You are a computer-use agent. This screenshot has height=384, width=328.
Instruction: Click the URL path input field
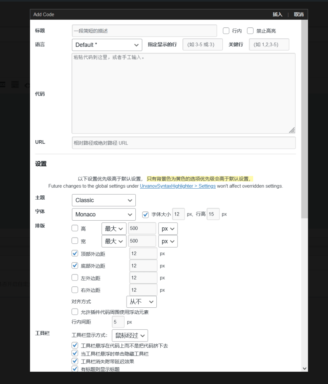(183, 143)
